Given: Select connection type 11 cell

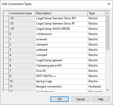Looking at the screenshot, I should [22, 87].
